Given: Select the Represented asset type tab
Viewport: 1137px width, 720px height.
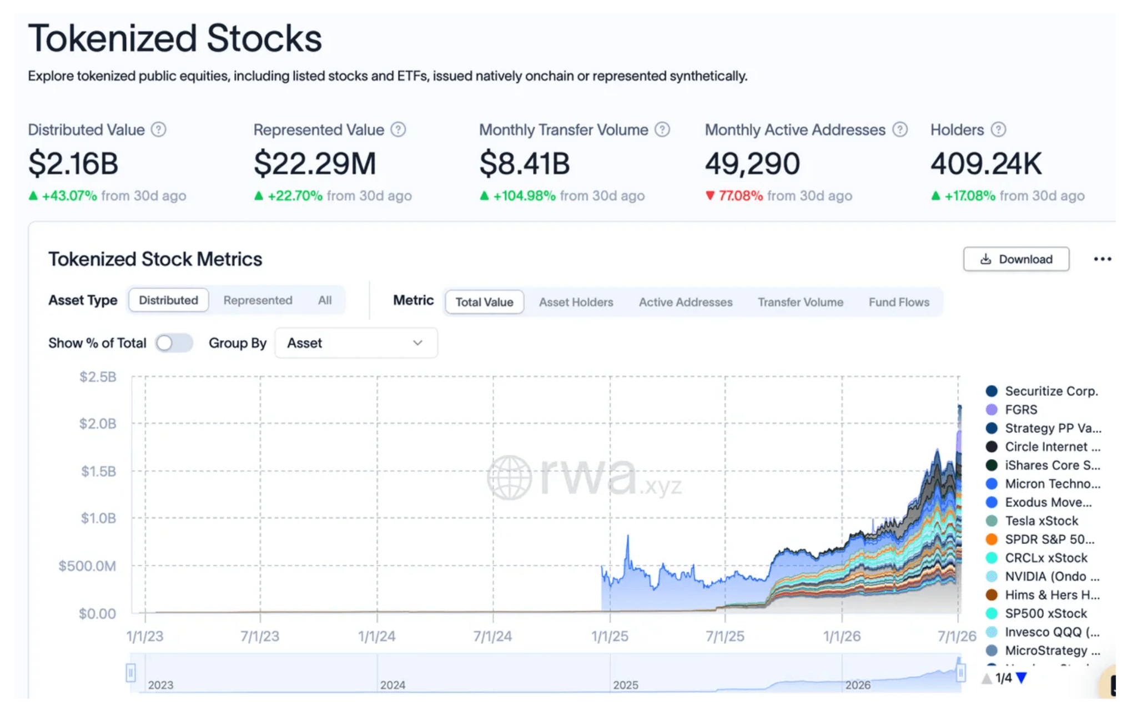Looking at the screenshot, I should (258, 300).
